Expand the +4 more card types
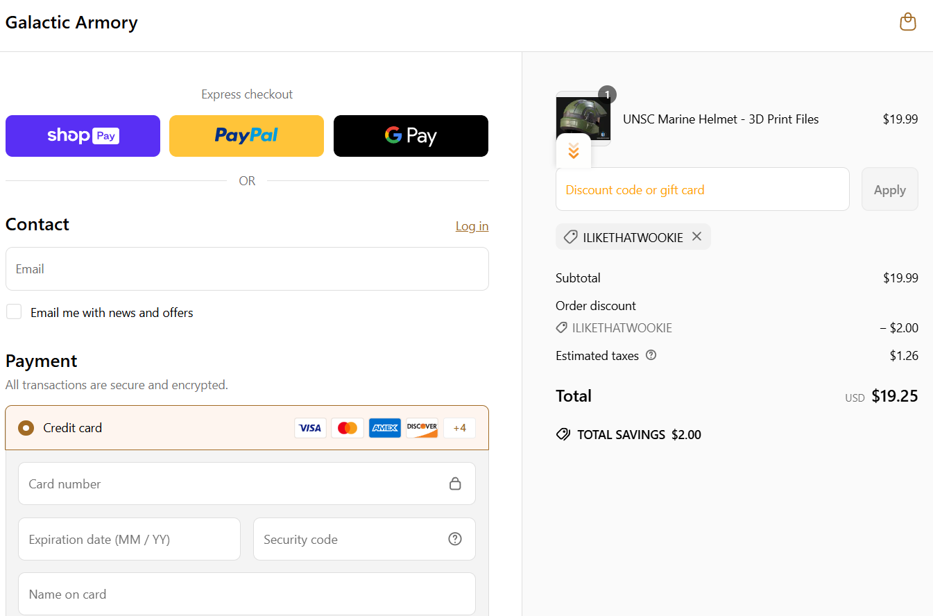The width and height of the screenshot is (933, 616). (459, 428)
